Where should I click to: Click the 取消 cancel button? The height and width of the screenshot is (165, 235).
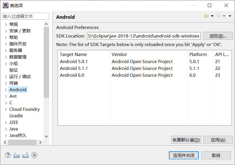216,155
